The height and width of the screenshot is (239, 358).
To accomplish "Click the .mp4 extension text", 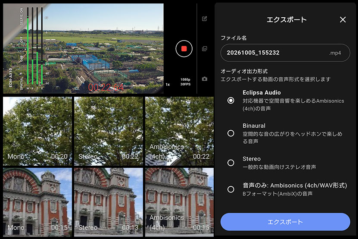I will pyautogui.click(x=335, y=53).
